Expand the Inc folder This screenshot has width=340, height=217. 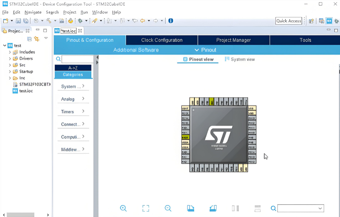point(10,78)
